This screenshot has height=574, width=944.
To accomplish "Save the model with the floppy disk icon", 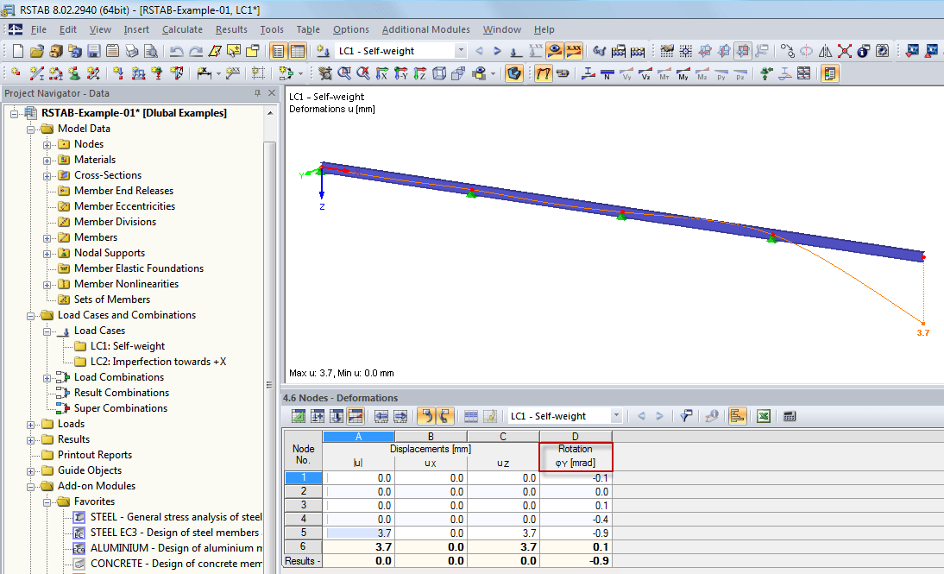I will coord(94,51).
